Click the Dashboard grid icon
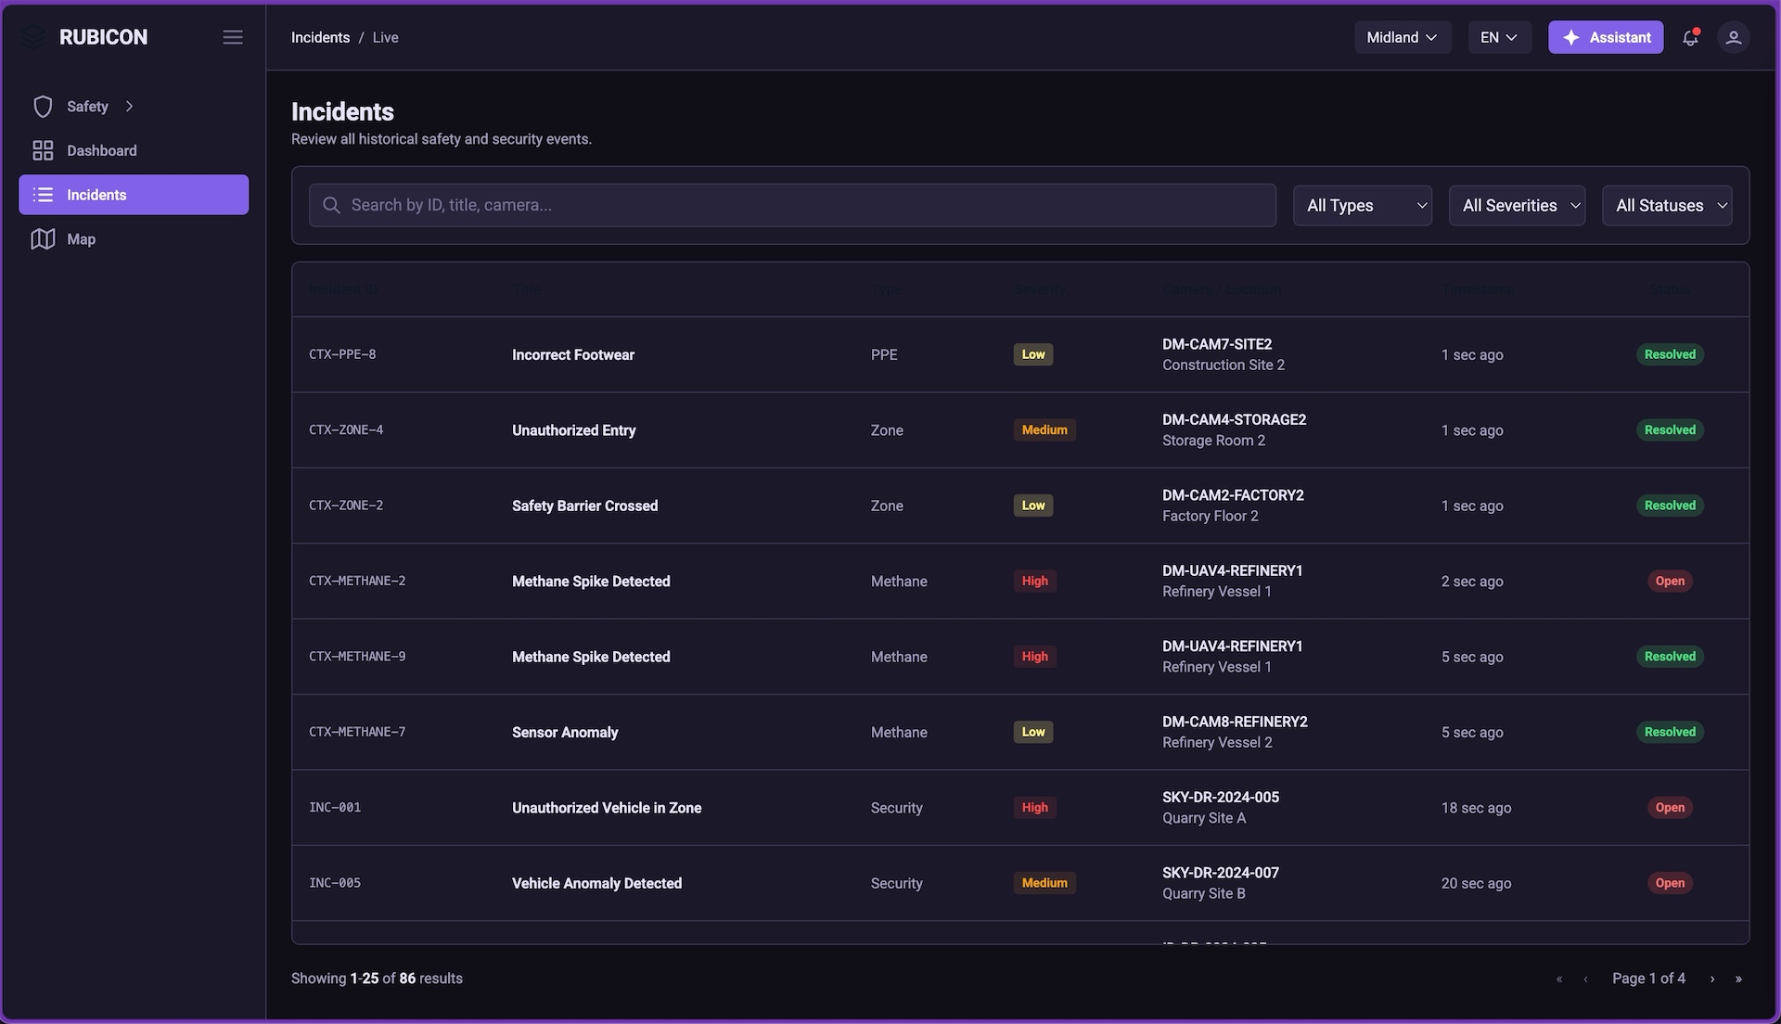Viewport: 1781px width, 1024px height. [43, 150]
